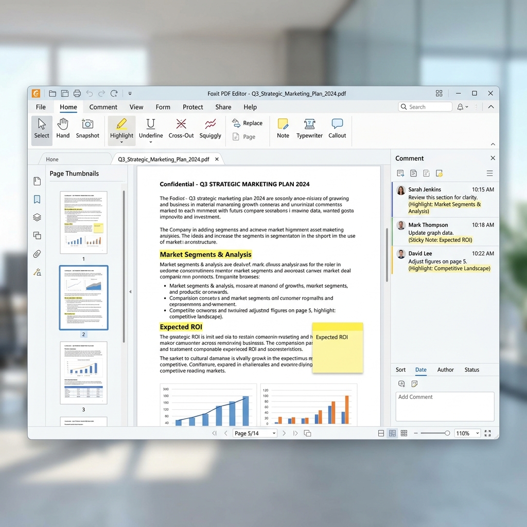
Task: Switch to the Protect ribbon tab
Action: point(193,107)
